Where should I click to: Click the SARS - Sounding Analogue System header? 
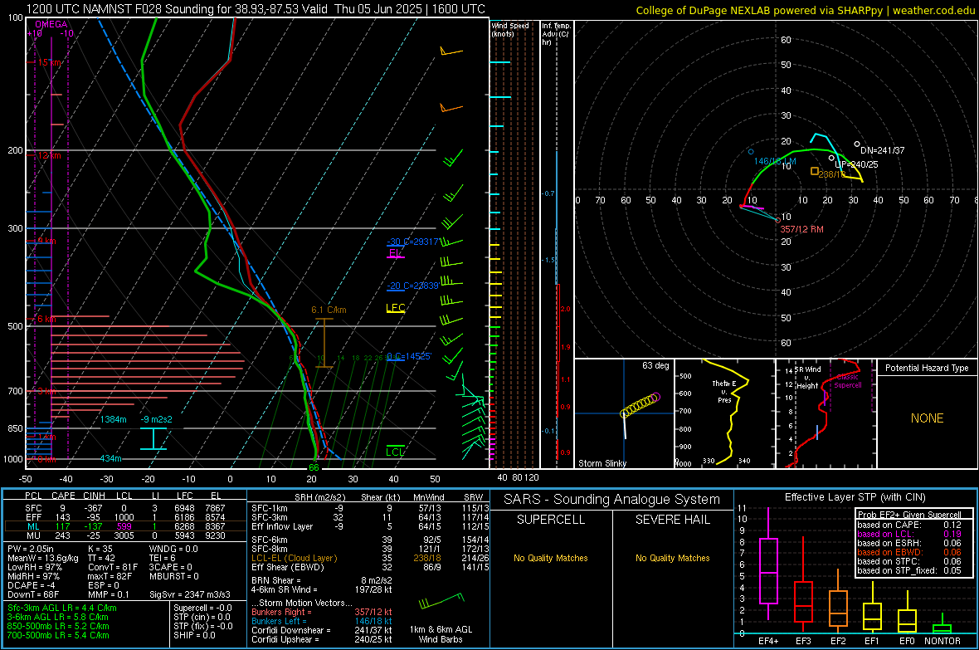tap(612, 500)
